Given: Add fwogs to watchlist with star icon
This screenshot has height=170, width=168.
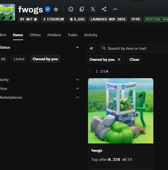Looking at the screenshot, I should click(x=56, y=9).
